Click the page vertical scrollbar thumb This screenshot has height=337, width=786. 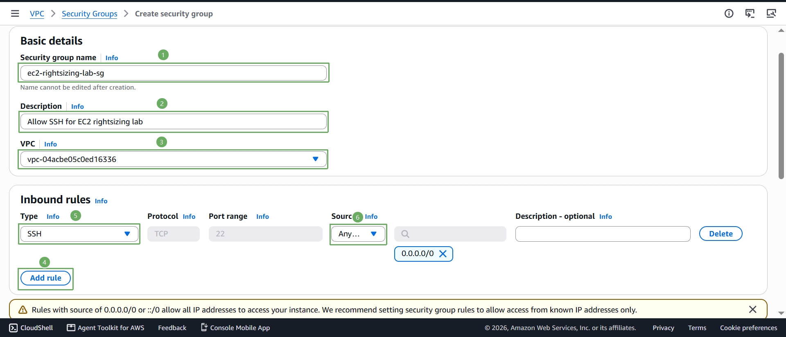781,116
